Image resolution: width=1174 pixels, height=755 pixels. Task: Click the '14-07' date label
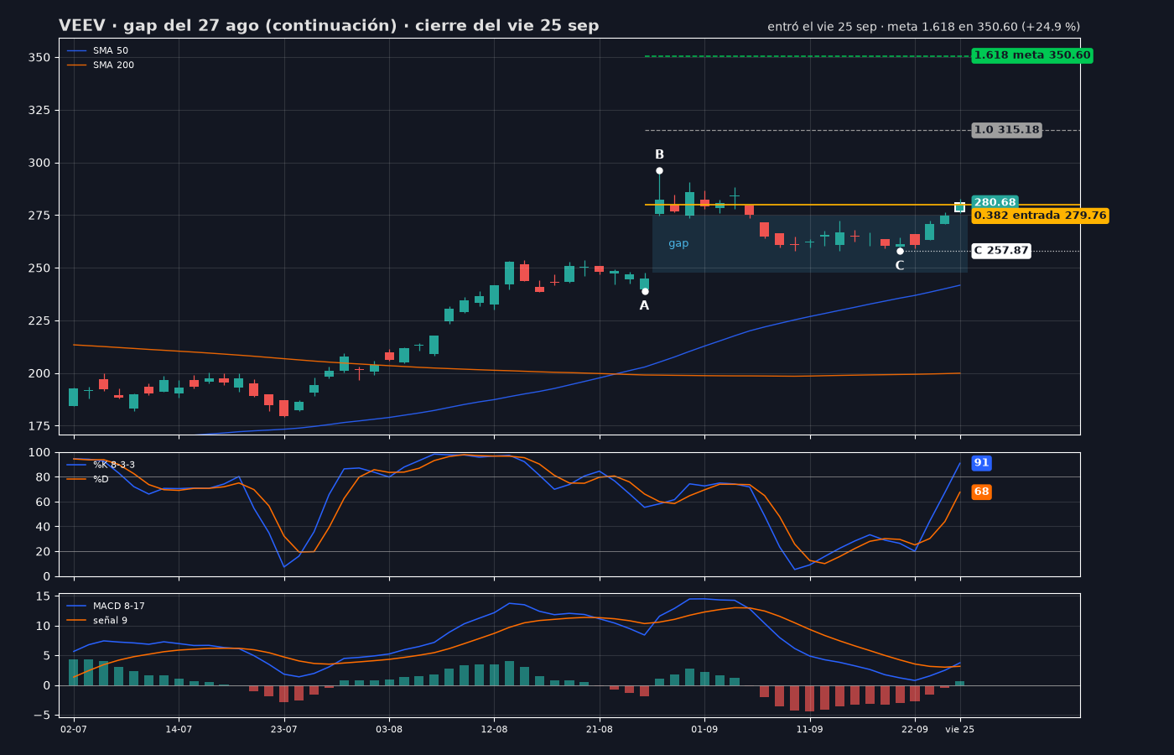[179, 730]
